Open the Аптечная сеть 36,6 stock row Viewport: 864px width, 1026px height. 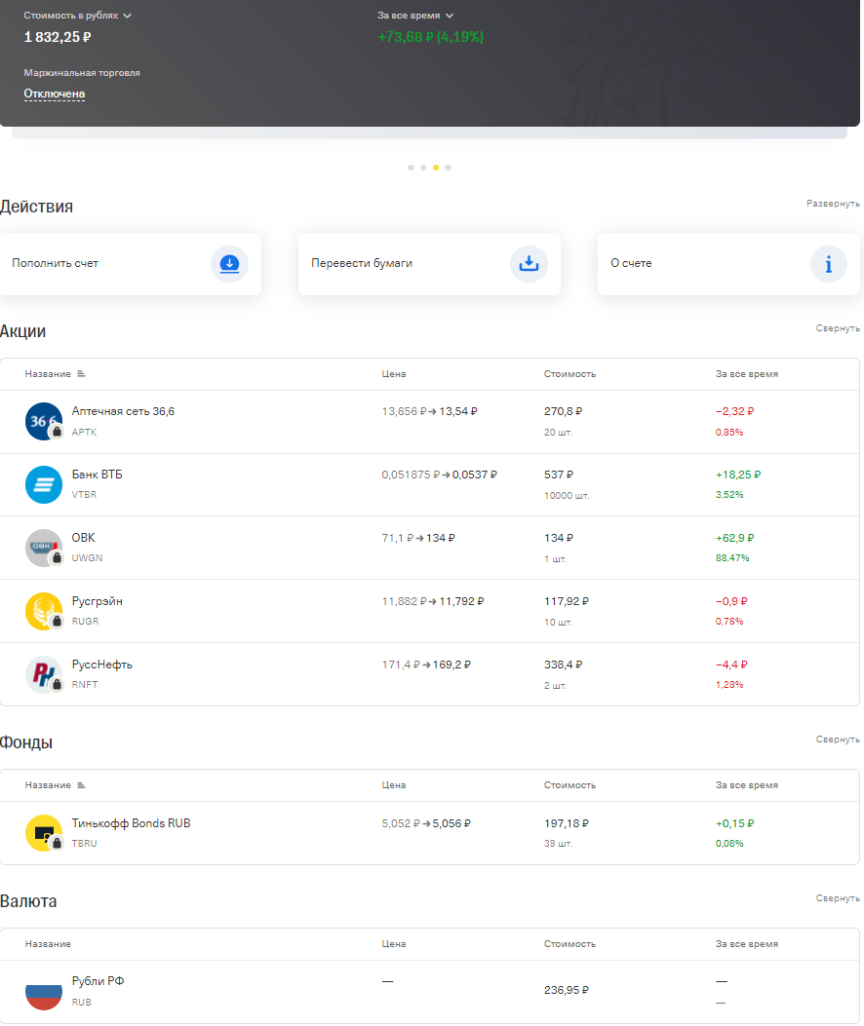(x=430, y=422)
